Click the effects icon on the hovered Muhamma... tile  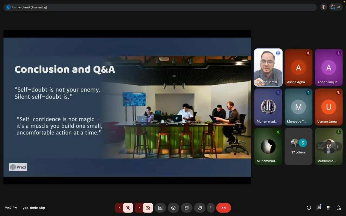tap(329, 146)
